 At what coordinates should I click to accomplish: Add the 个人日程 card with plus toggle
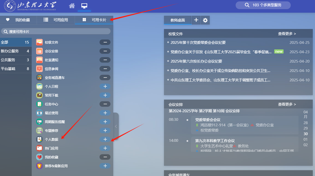pyautogui.click(x=105, y=86)
